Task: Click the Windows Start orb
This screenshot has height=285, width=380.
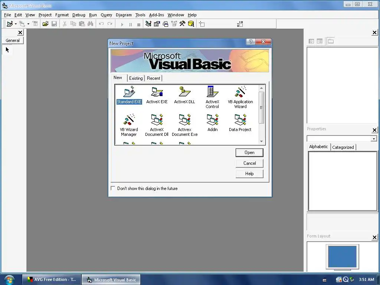Action: coord(9,280)
